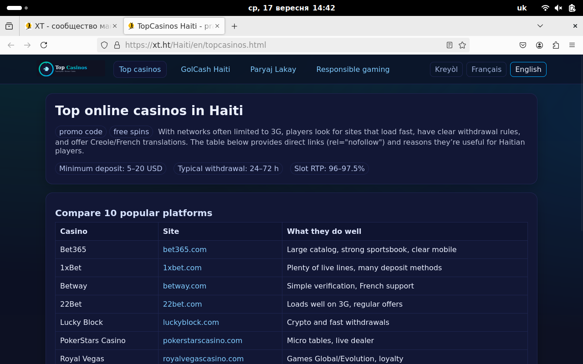Viewport: 583px width, 364px height.
Task: Close the TopCasinos Haiti tab
Action: [217, 26]
